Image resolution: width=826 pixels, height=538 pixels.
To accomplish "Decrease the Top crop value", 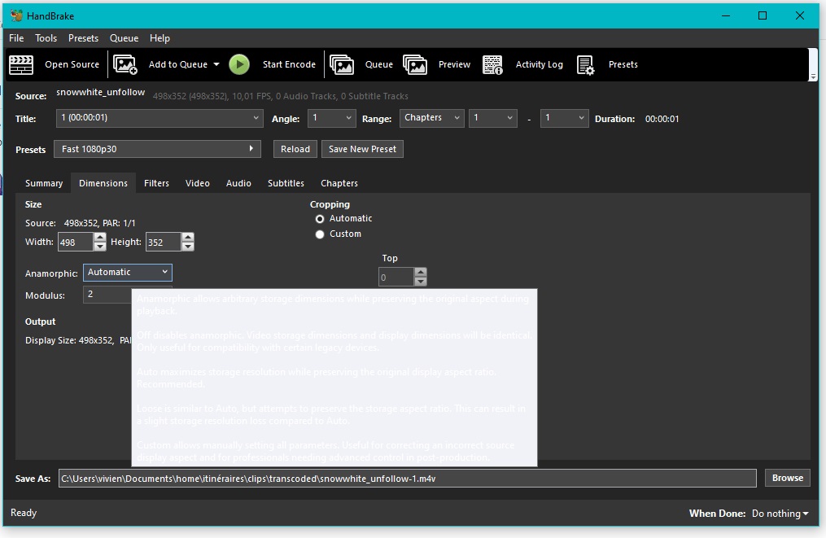I will point(421,282).
